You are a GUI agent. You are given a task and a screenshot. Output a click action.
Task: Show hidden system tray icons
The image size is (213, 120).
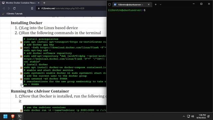pyautogui.click(x=184, y=116)
